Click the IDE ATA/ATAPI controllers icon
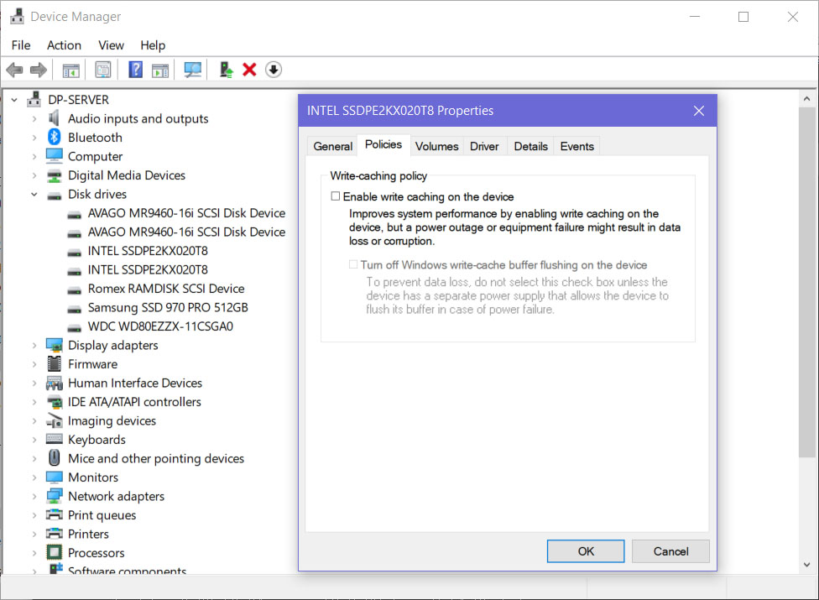Viewport: 819px width, 600px height. point(55,402)
